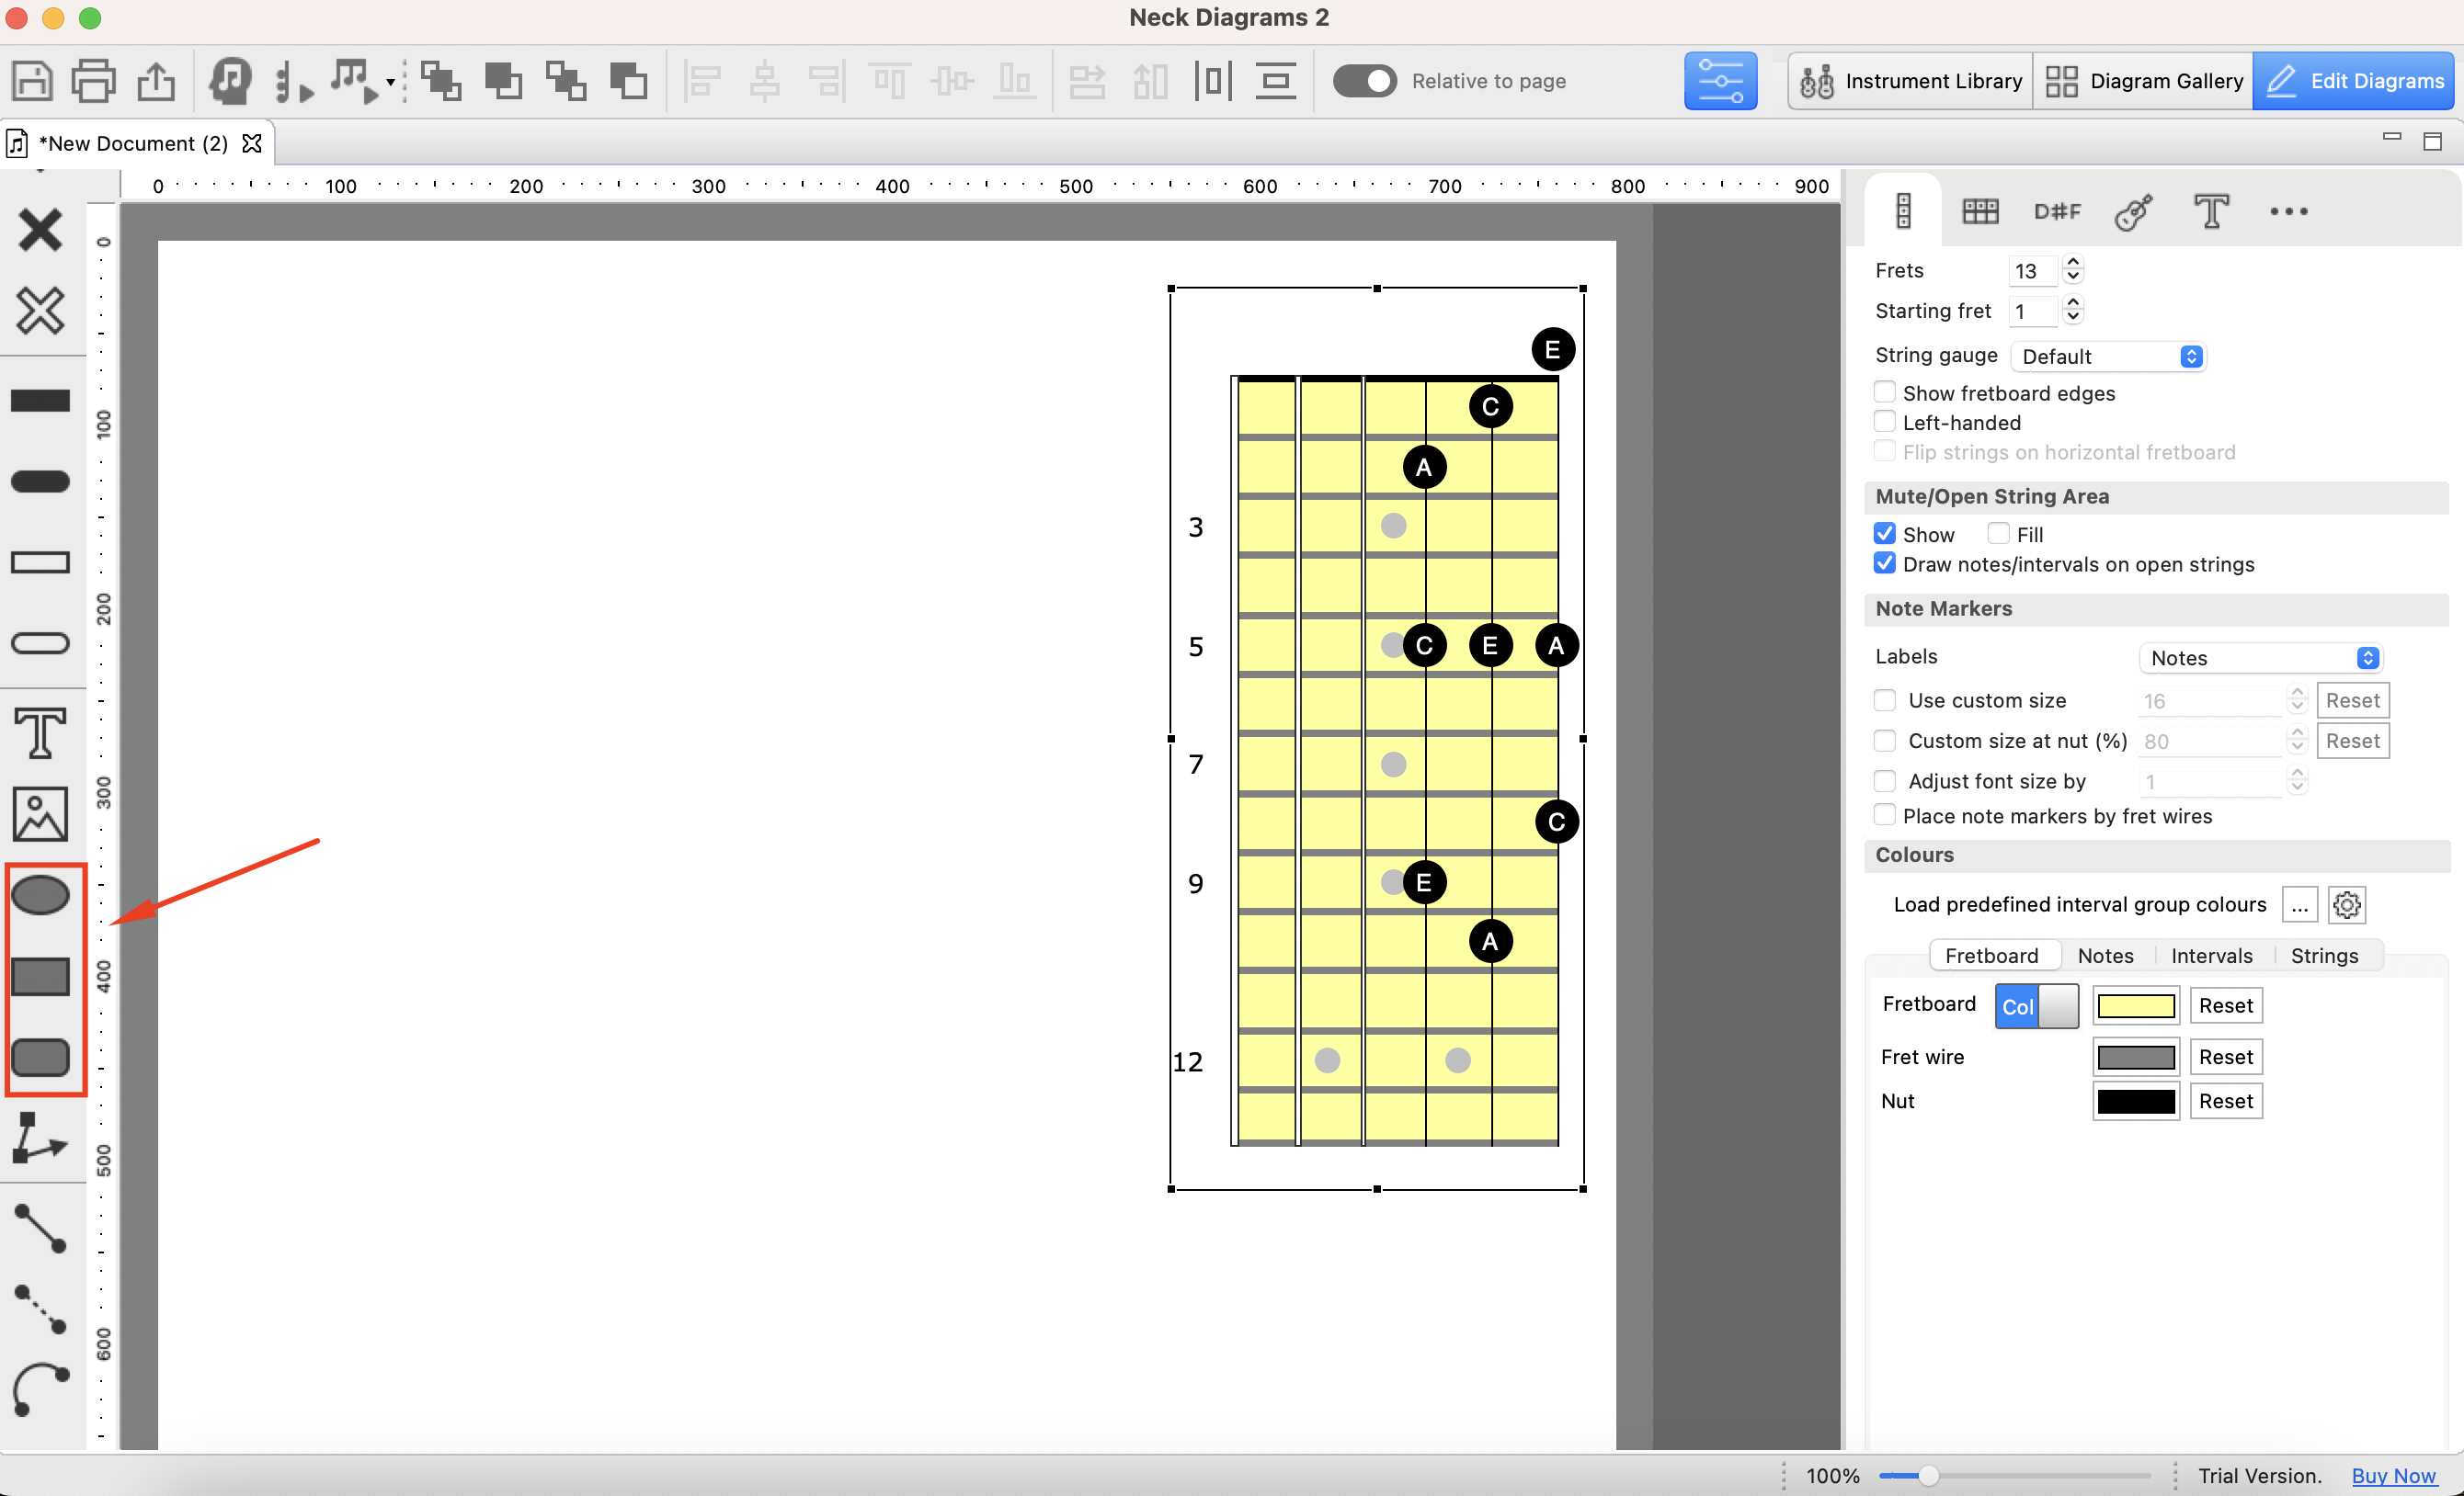This screenshot has width=2464, height=1496.
Task: Open the music note playback dropdown arrow
Action: (390, 82)
